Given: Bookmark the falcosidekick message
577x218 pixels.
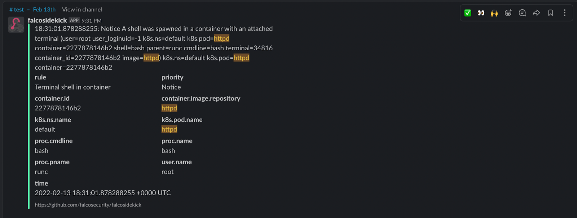Looking at the screenshot, I should pos(550,13).
